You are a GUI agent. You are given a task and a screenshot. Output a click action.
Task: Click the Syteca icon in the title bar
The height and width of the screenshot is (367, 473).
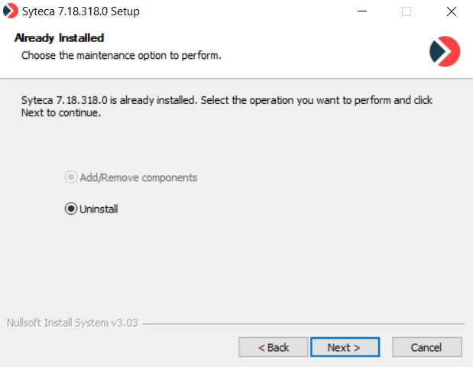point(11,11)
